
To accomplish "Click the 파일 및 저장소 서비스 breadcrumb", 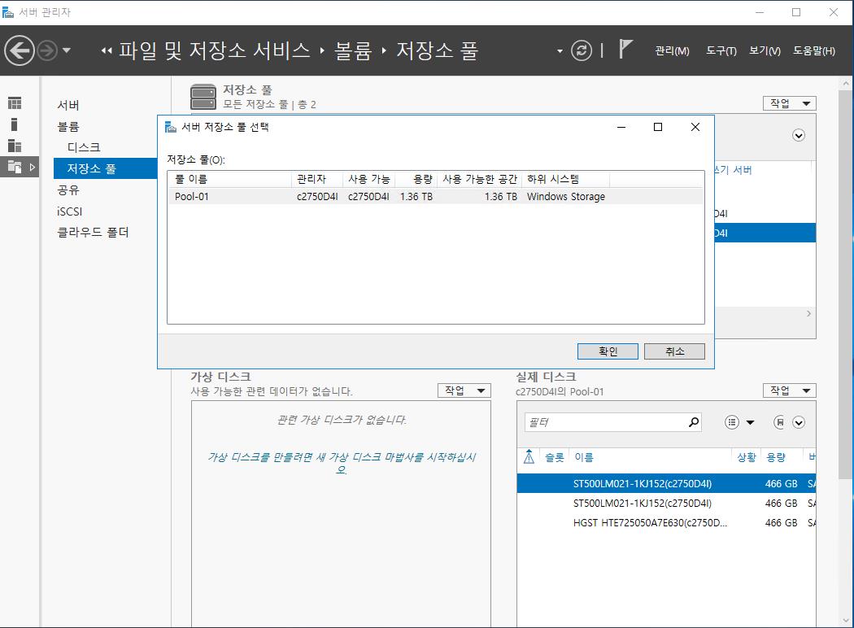I will pos(215,50).
